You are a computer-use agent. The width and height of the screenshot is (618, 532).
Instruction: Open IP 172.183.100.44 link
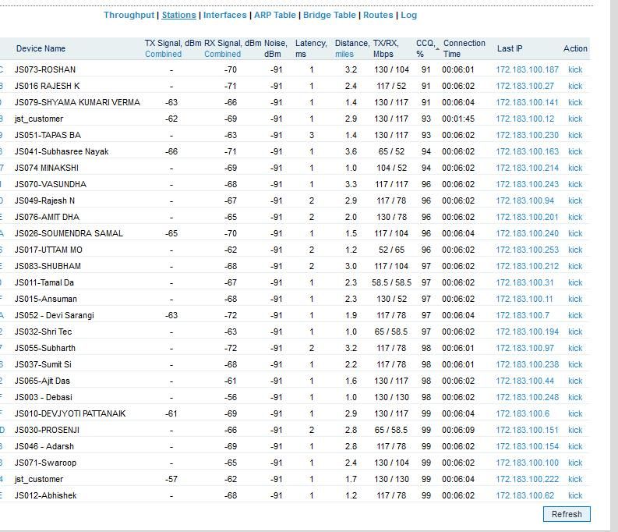pos(525,381)
